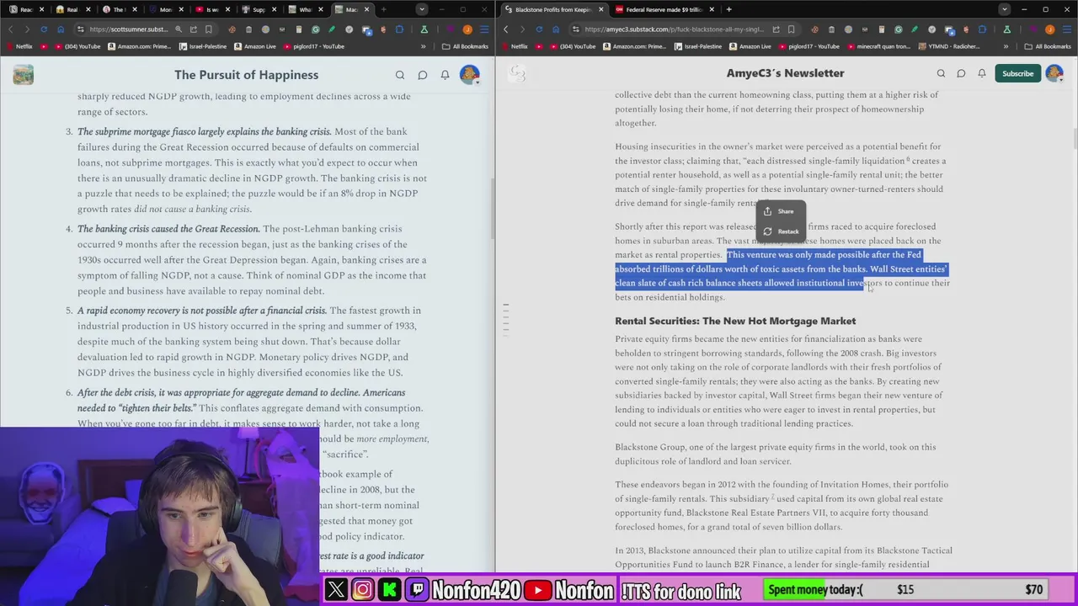This screenshot has width=1078, height=606.
Task: Click The Pursuit of Happiness logo thumbnail
Action: point(24,75)
